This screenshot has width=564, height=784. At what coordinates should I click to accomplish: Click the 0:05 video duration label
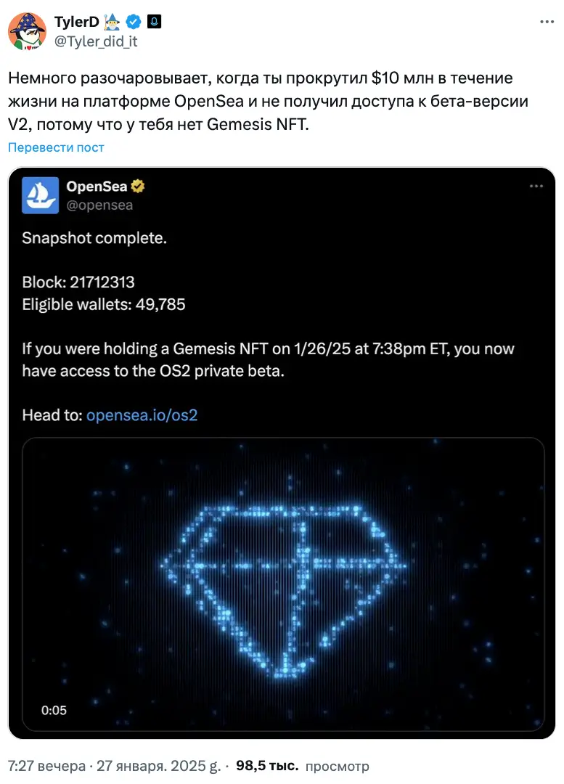54,710
